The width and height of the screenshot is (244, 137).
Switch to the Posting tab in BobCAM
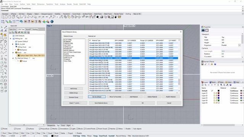[35, 29]
